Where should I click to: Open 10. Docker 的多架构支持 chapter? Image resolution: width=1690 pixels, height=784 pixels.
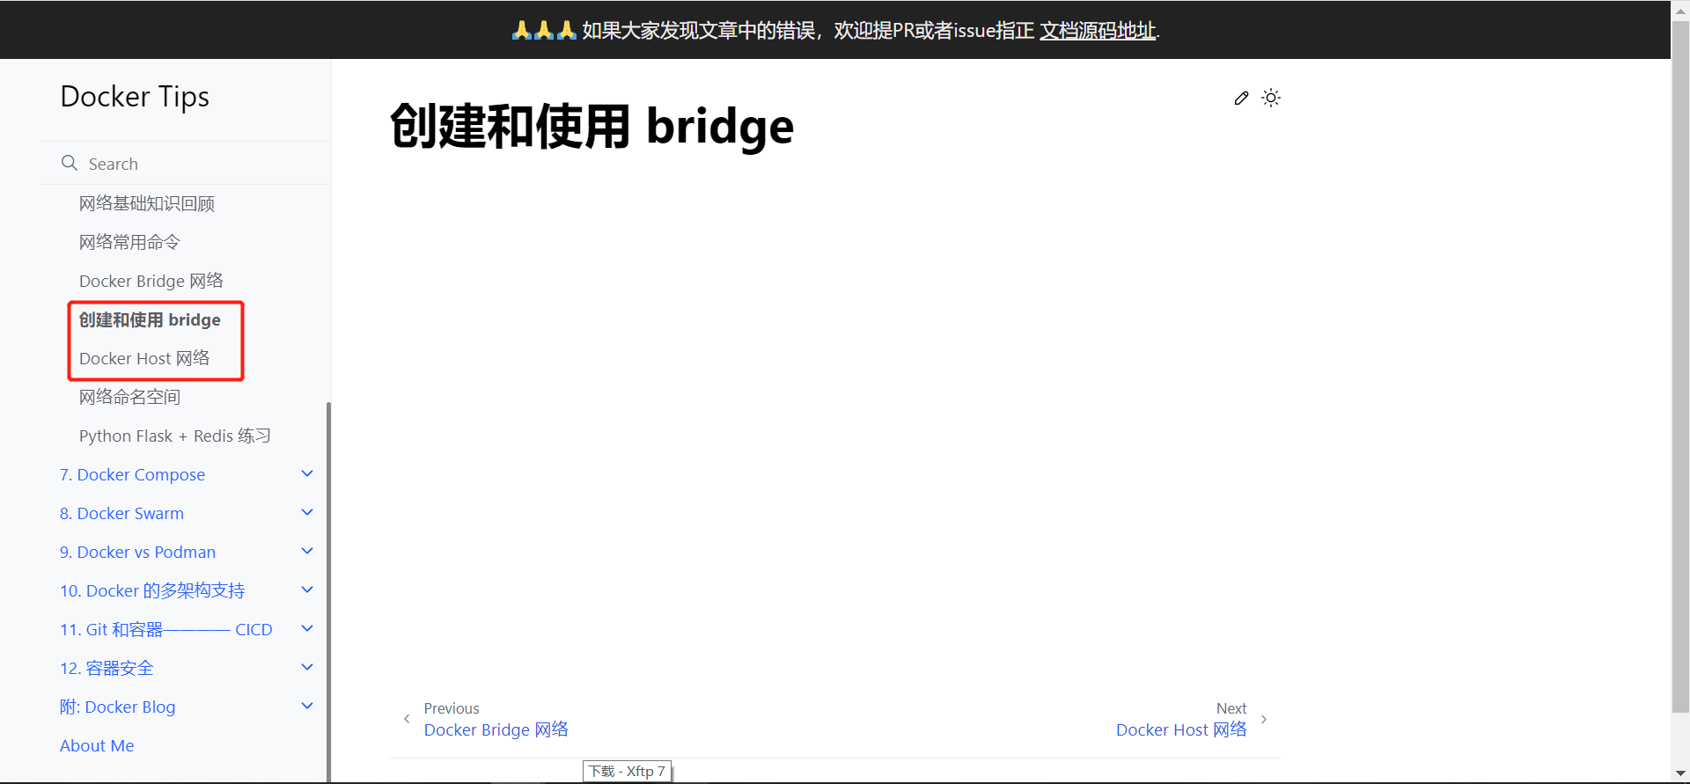pos(152,590)
